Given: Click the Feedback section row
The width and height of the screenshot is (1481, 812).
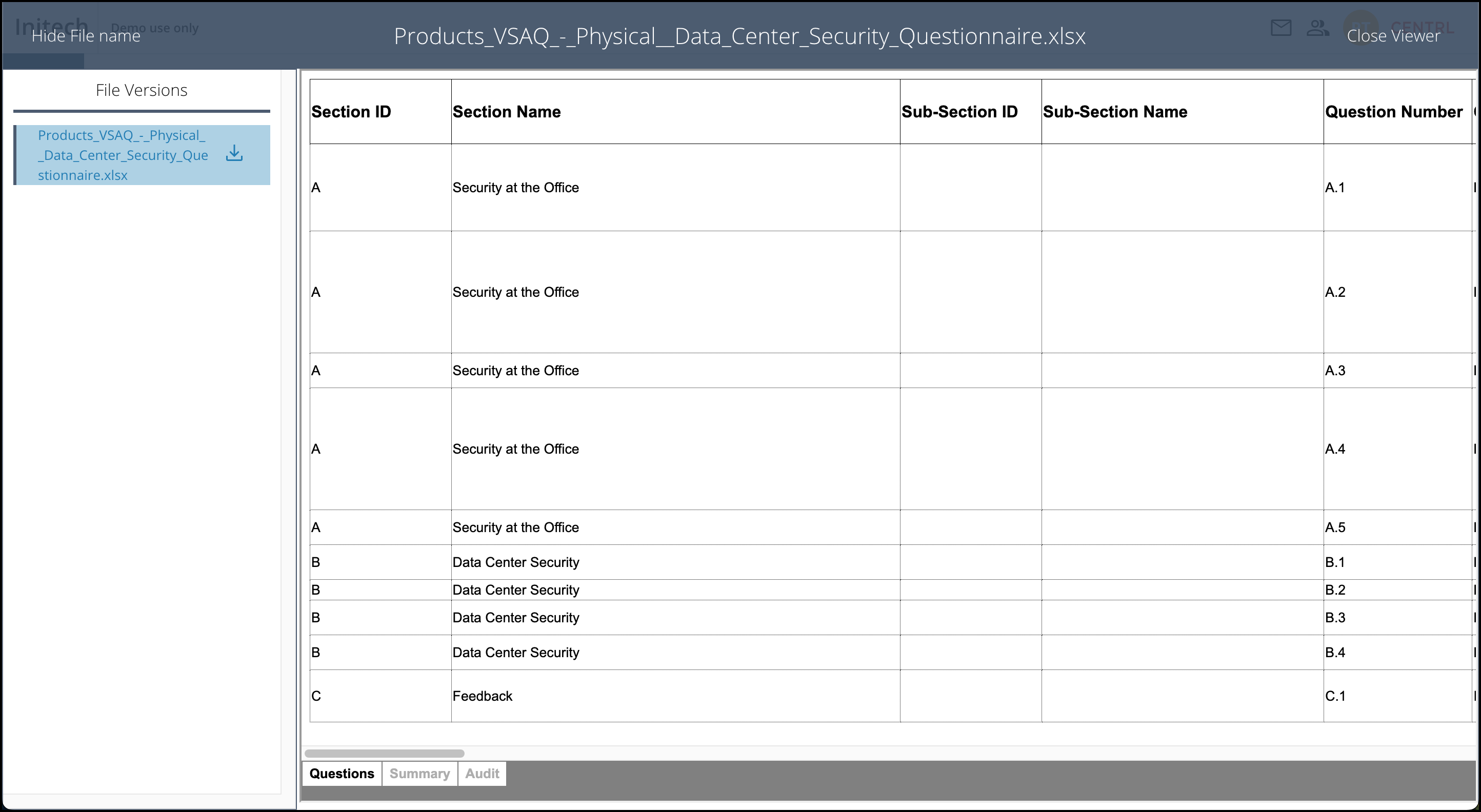Looking at the screenshot, I should coord(483,696).
